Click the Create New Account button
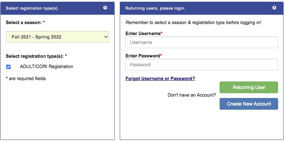285x142 pixels. pos(249,104)
